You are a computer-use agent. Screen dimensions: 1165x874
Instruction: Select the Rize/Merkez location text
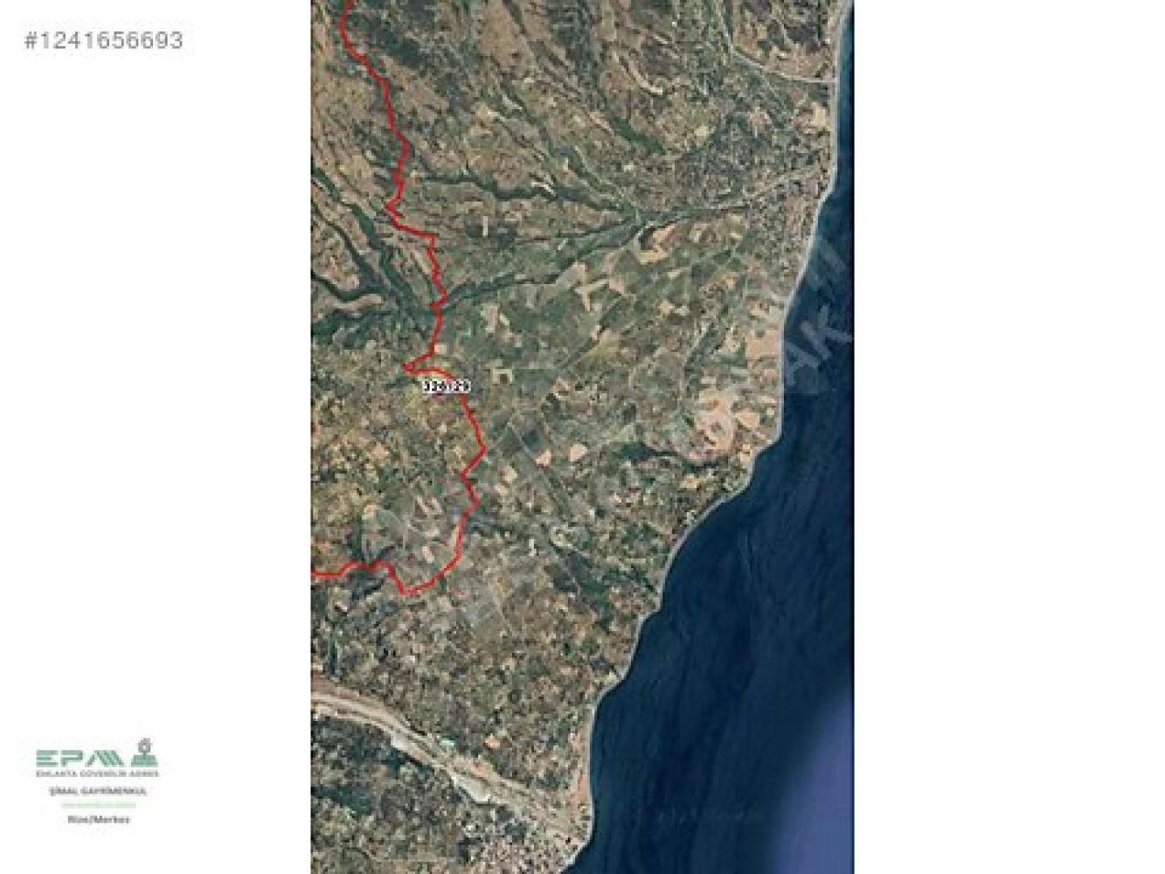(x=97, y=820)
